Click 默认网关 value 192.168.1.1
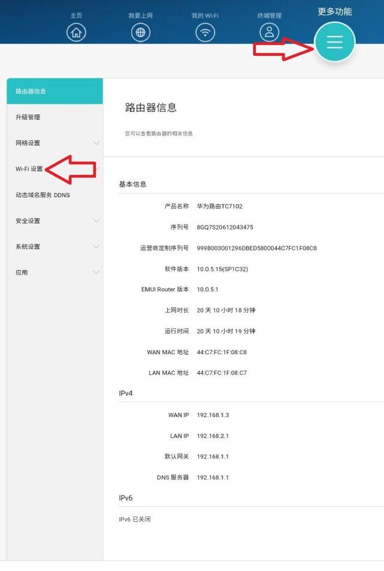This screenshot has height=571, width=384. pyautogui.click(x=213, y=457)
